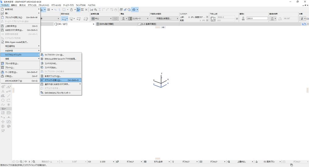This screenshot has height=167, width=309.
Task: Click the lock icon in the toolbar
Action: coord(71,10)
